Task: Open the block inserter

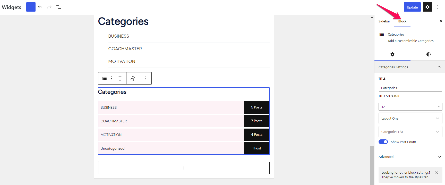Action: coord(31,7)
